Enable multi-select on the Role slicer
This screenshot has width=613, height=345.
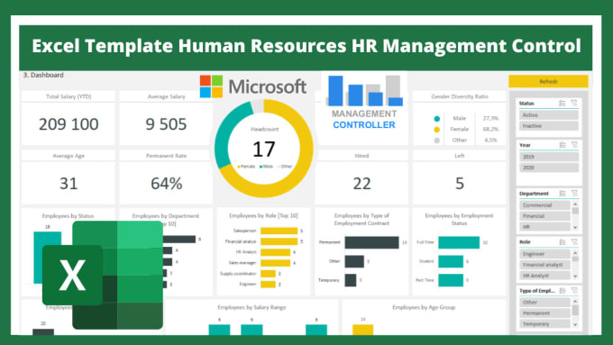click(563, 242)
